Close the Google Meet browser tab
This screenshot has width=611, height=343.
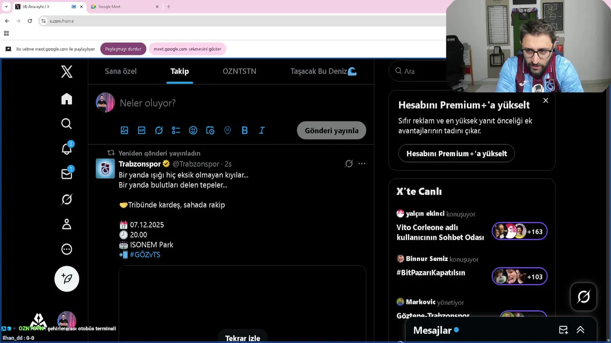pos(157,7)
